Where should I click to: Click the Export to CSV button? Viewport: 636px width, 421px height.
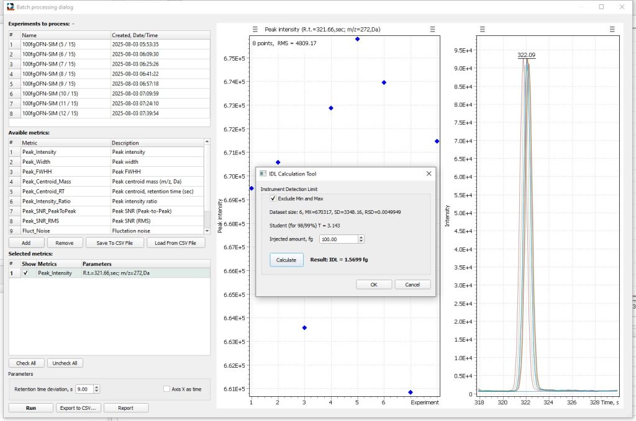pyautogui.click(x=78, y=408)
